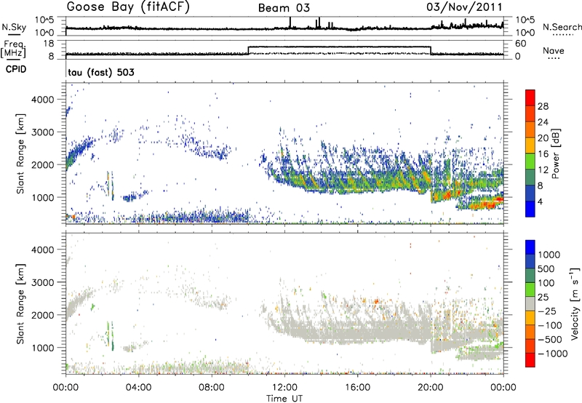The height and width of the screenshot is (403, 582).
Task: Click the 500 label on Velocity colorbar
Action: [x=546, y=269]
